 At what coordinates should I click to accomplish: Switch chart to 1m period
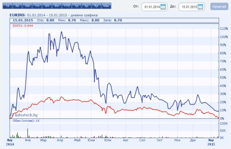coord(37,6)
